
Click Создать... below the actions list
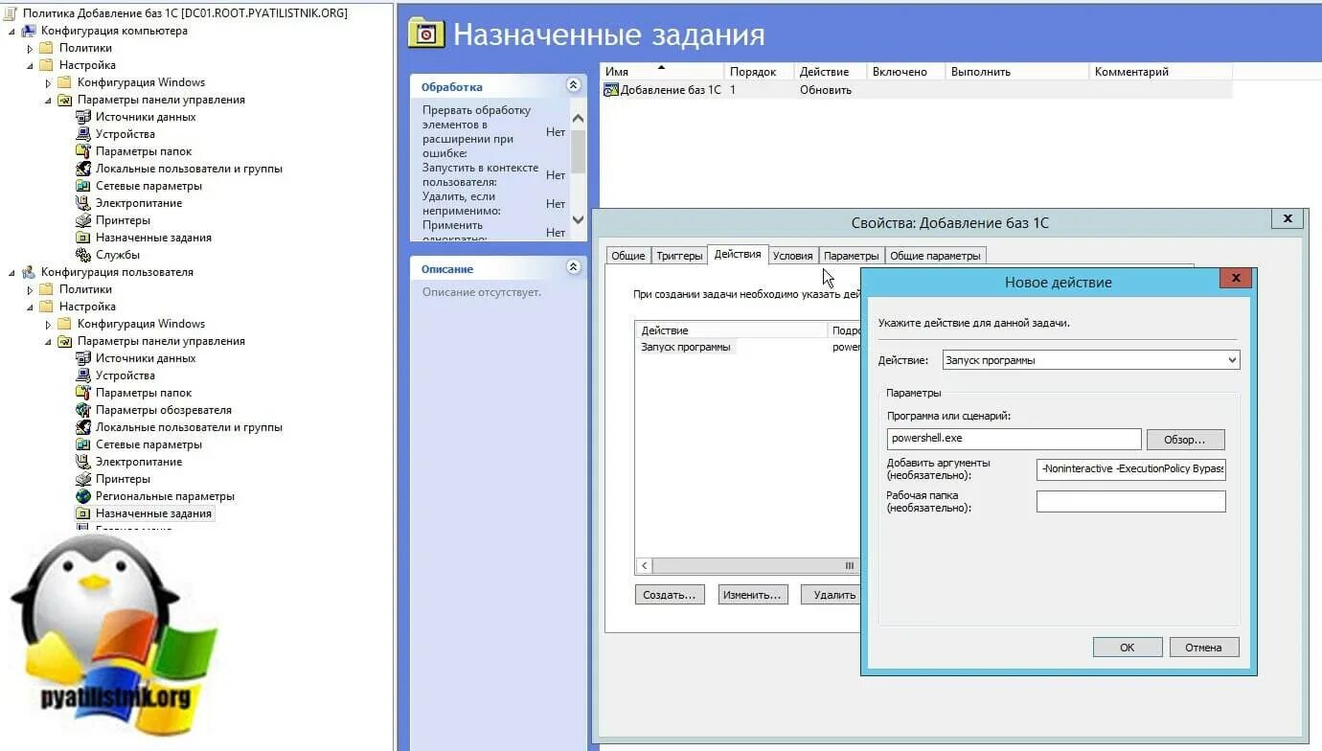tap(669, 594)
